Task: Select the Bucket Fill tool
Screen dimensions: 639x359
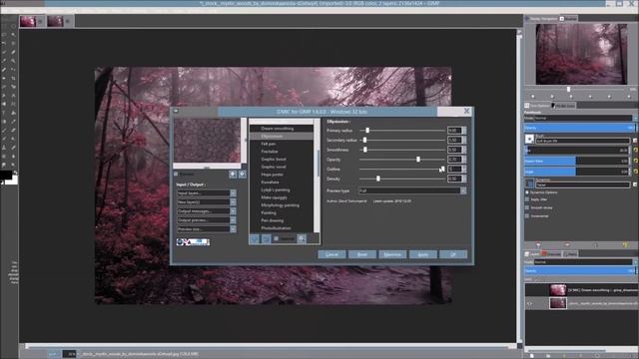Action: (x=13, y=113)
